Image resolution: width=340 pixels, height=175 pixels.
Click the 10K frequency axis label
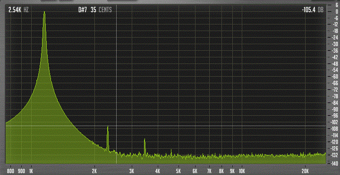pyautogui.click(x=242, y=171)
